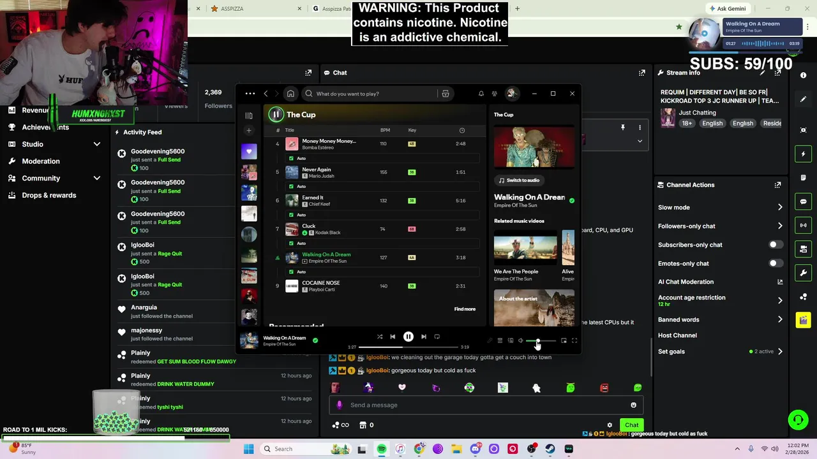Expand Banned words settings

(x=780, y=319)
